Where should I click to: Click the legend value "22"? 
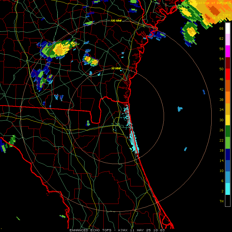point(221,140)
